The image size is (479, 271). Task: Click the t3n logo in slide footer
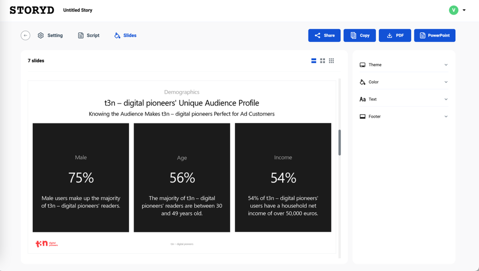[46, 244]
